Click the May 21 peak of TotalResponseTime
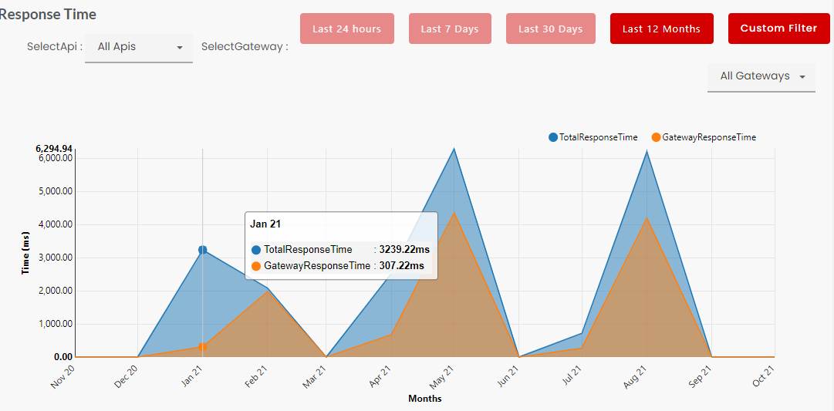This screenshot has width=834, height=411. [454, 150]
